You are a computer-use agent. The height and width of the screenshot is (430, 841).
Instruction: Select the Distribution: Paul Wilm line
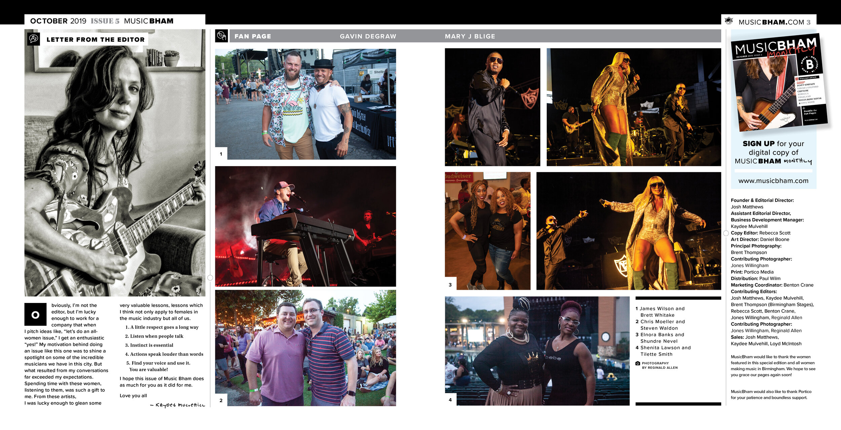tap(756, 278)
